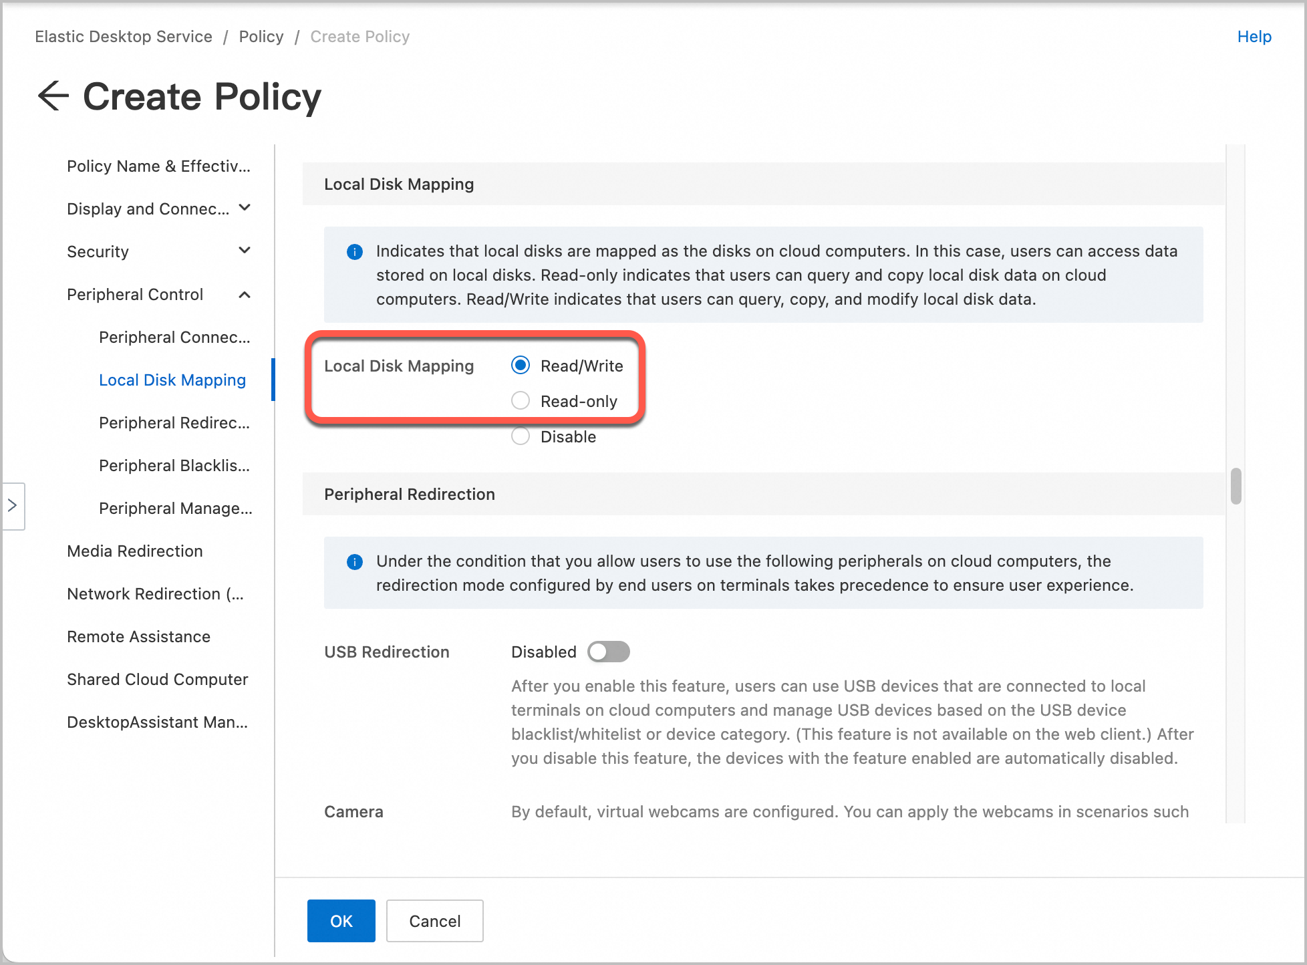Click the OK button

point(341,921)
